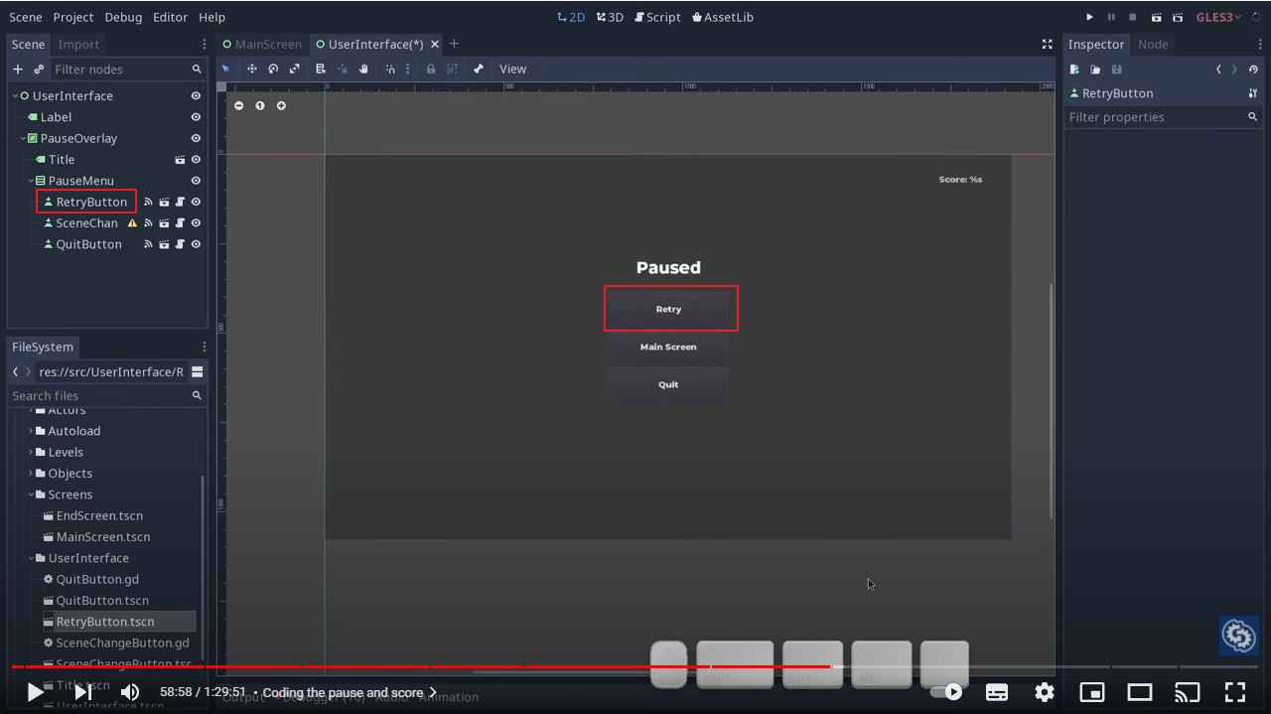
Task: Hide the PauseOverlay node
Action: [196, 138]
